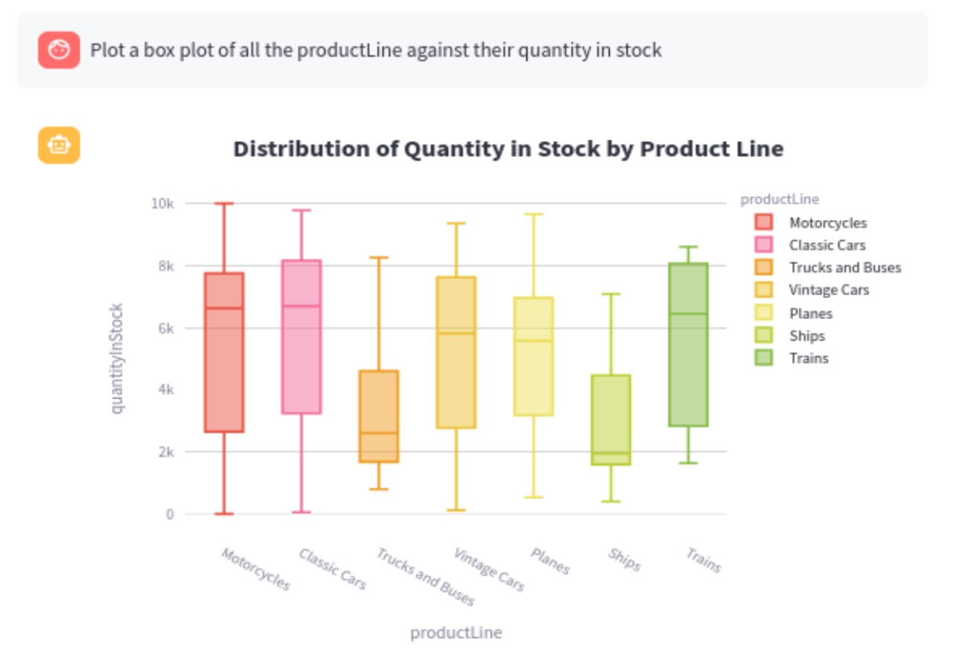Click the Motorcycles box in the plot
The width and height of the screenshot is (953, 653).
[224, 353]
